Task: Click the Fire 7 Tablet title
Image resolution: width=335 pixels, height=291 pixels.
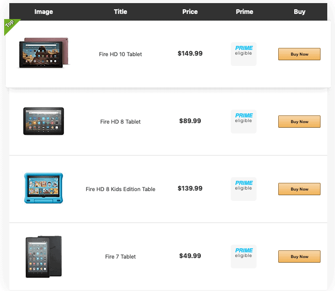Action: click(120, 256)
